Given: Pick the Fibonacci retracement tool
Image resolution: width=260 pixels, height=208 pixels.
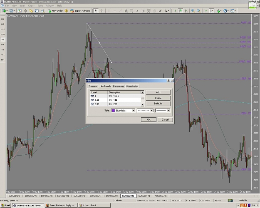Looking at the screenshot, I should pos(131,11).
